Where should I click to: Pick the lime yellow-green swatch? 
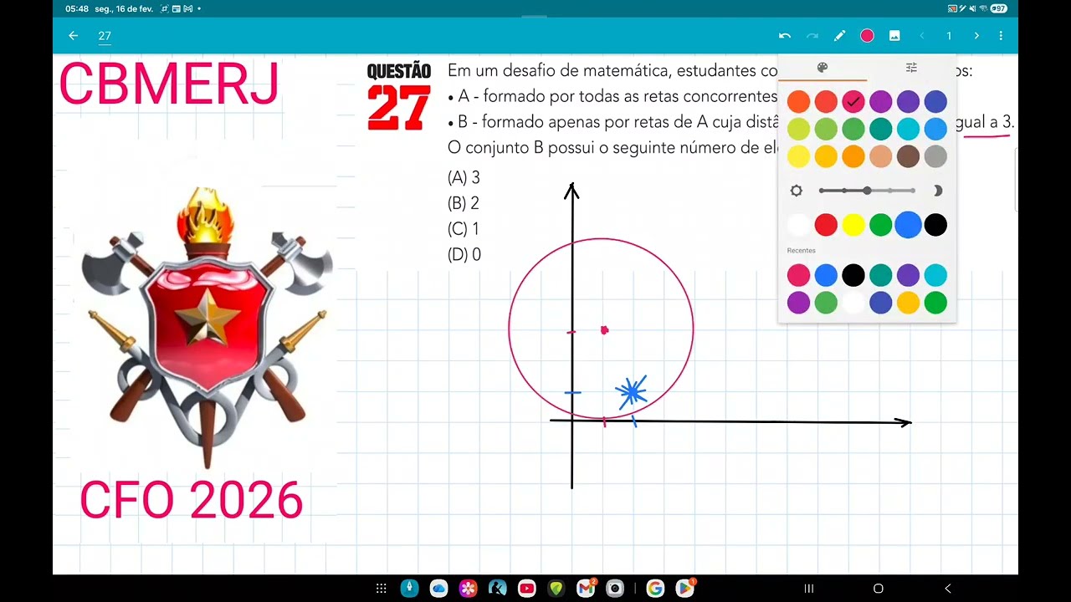(798, 129)
